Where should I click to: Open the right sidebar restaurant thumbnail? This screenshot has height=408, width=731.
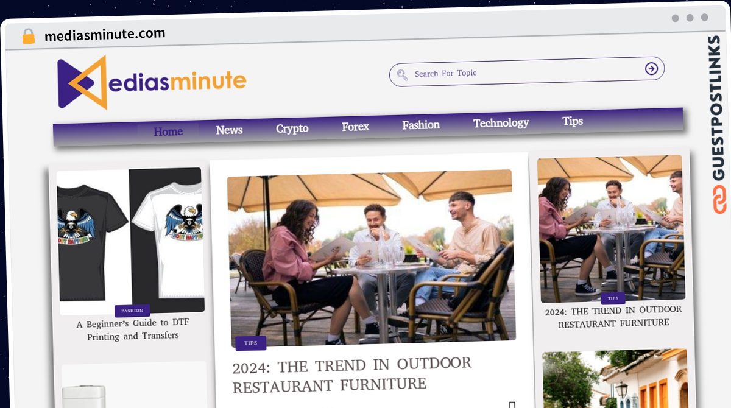pyautogui.click(x=611, y=228)
